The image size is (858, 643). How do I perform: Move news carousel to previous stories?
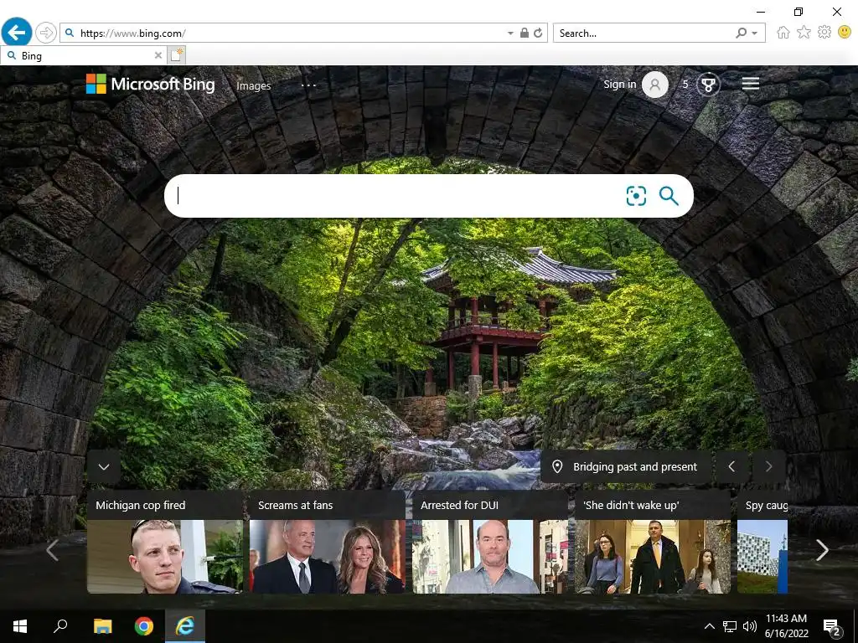coord(52,550)
